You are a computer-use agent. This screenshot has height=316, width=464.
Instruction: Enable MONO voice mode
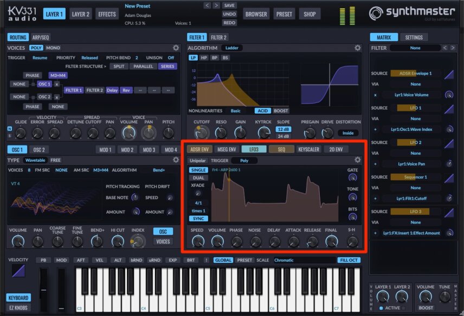[53, 48]
